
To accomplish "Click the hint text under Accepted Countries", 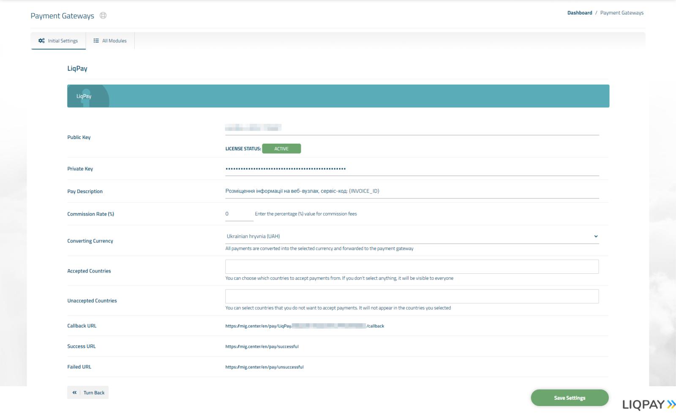I will click(x=339, y=278).
